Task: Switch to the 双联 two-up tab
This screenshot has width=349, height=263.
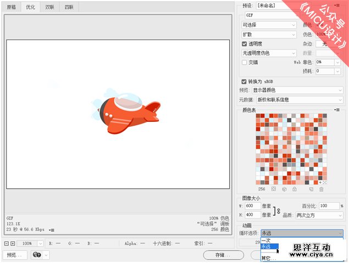Action: [x=49, y=7]
